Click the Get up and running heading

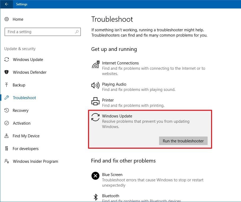[x=114, y=49]
